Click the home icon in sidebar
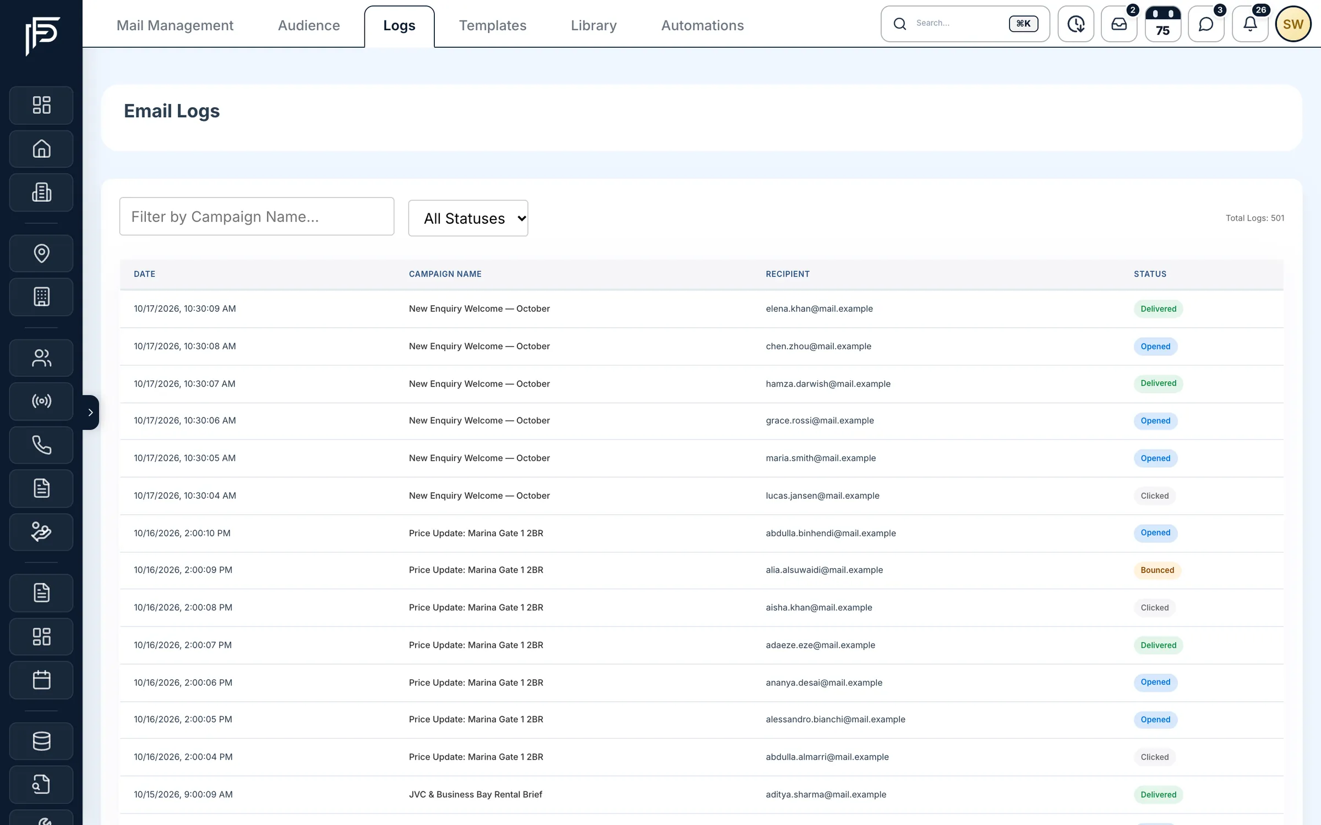1321x825 pixels. coord(41,148)
